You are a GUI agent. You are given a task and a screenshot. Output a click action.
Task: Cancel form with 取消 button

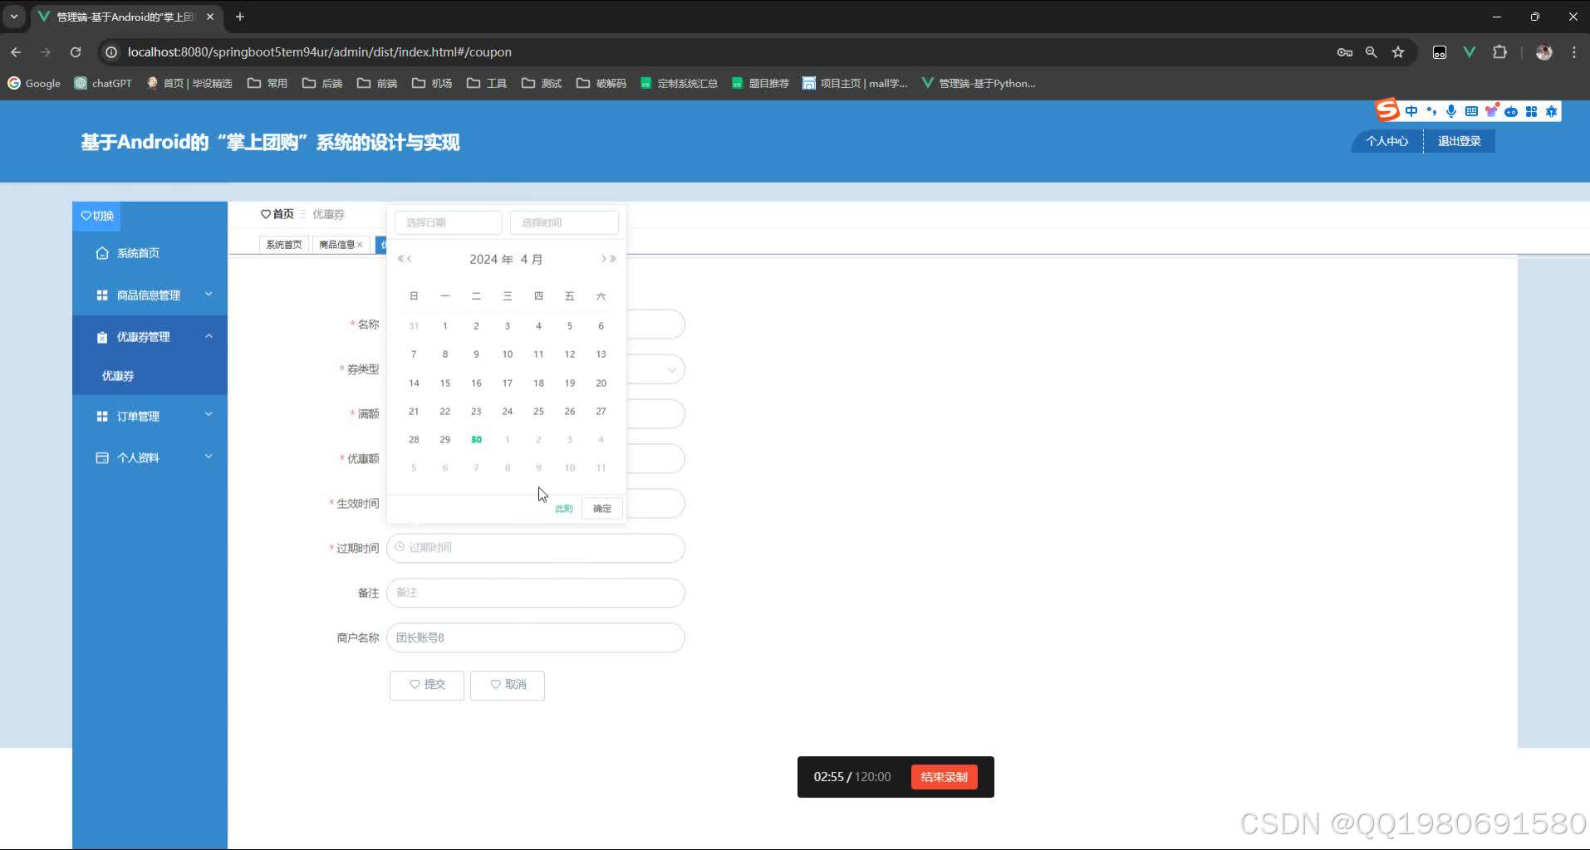click(508, 685)
